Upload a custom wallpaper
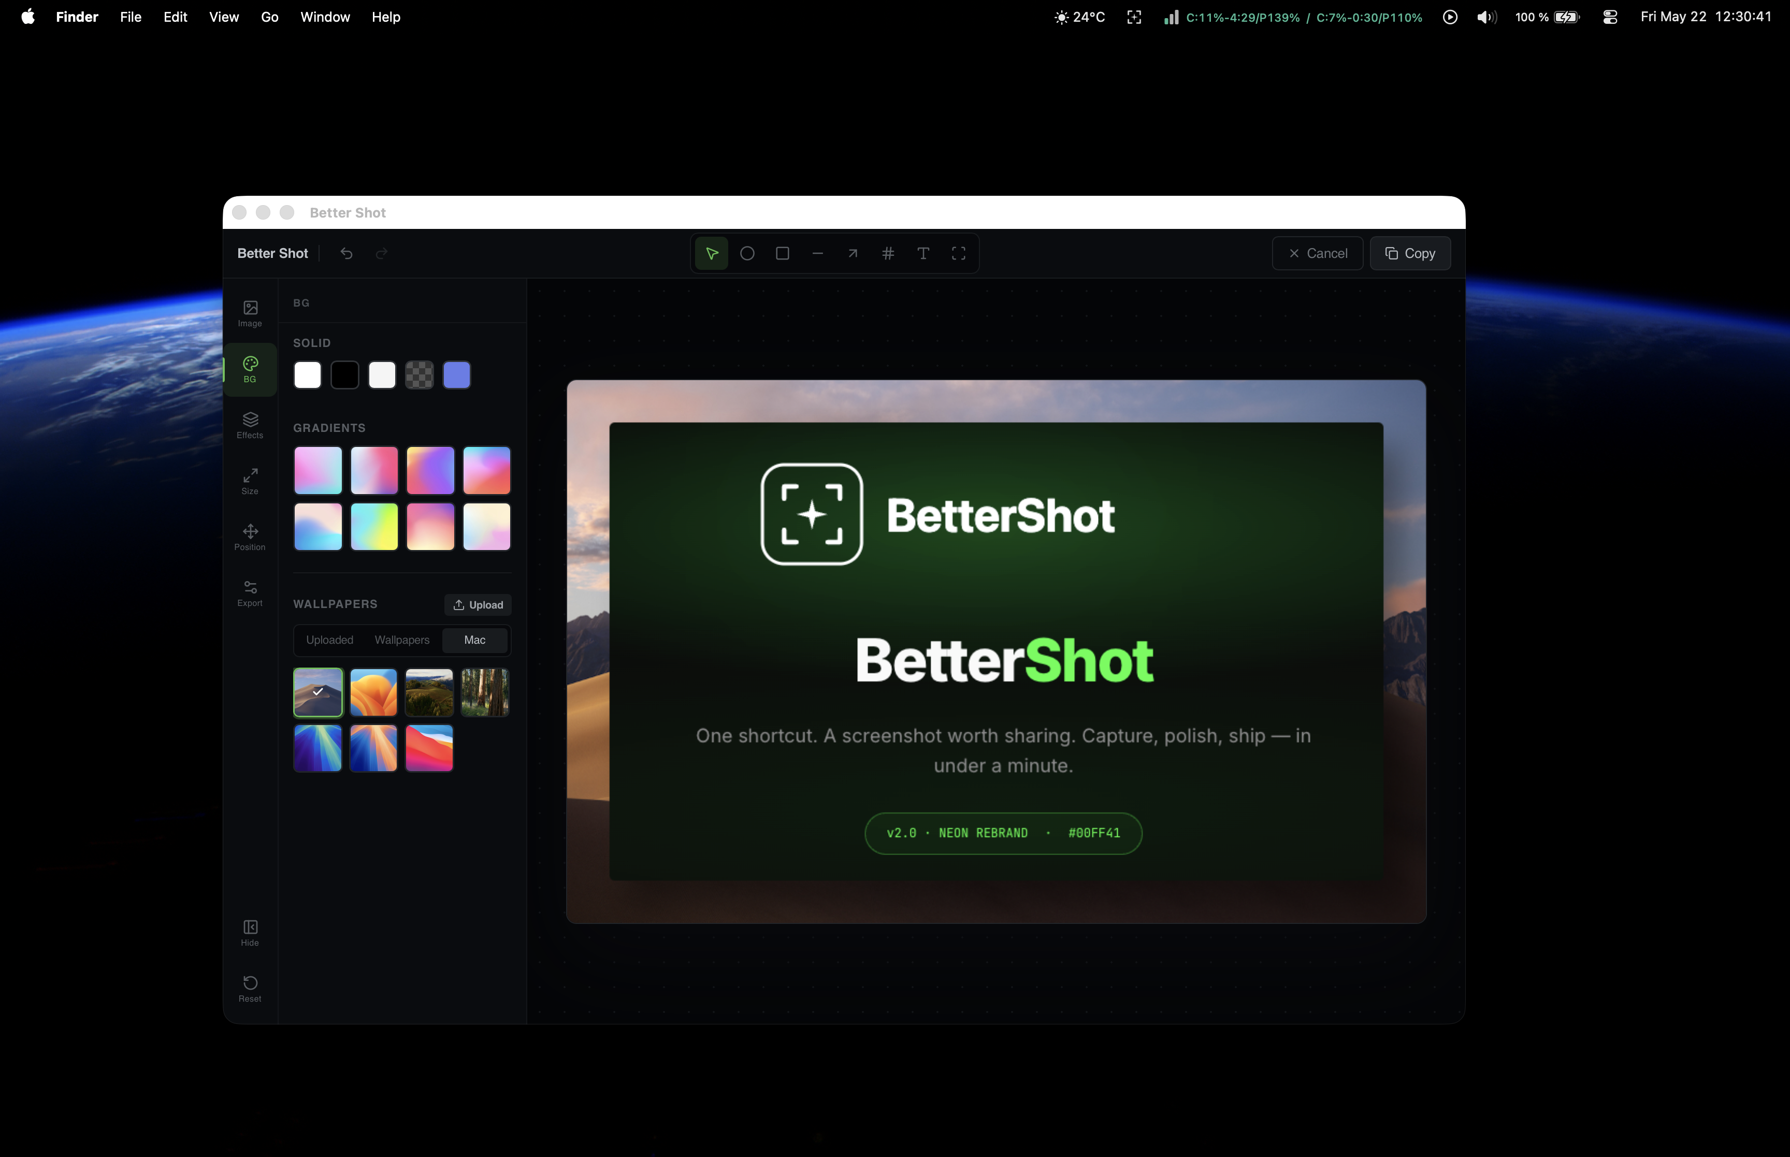 click(478, 605)
